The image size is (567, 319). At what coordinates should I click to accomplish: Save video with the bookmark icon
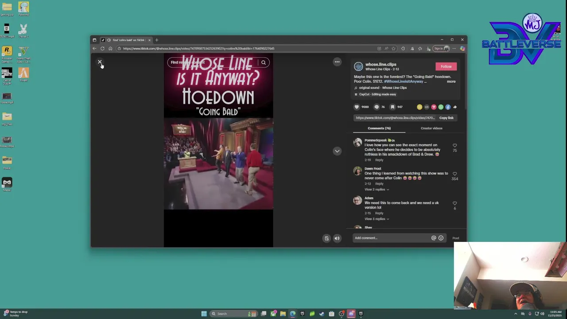(x=392, y=107)
